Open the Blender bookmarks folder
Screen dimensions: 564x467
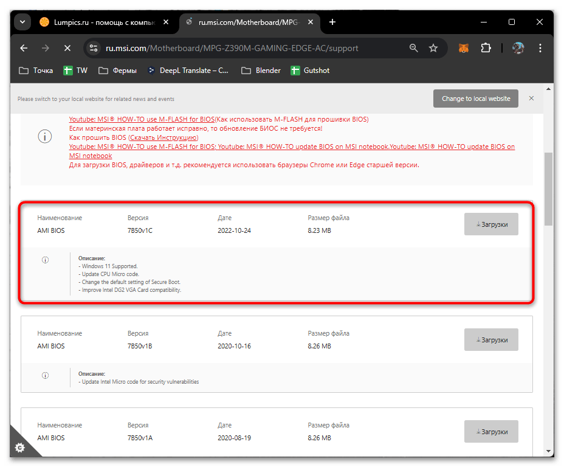click(261, 71)
